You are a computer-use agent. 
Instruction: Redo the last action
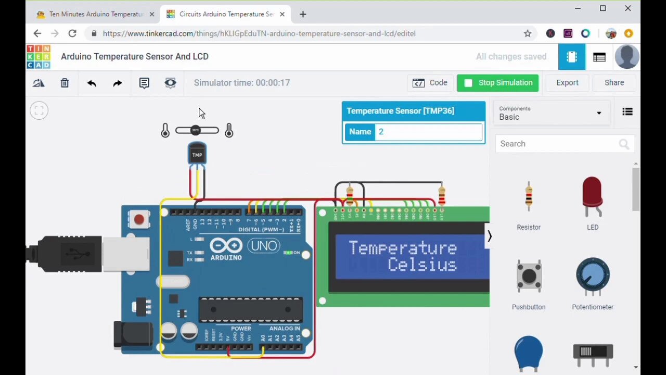click(x=118, y=83)
